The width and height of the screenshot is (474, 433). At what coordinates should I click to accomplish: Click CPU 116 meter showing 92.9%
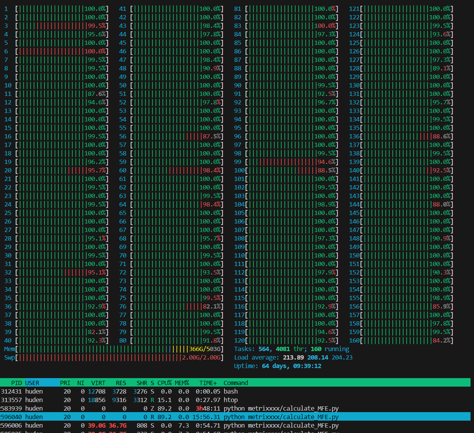(x=286, y=306)
